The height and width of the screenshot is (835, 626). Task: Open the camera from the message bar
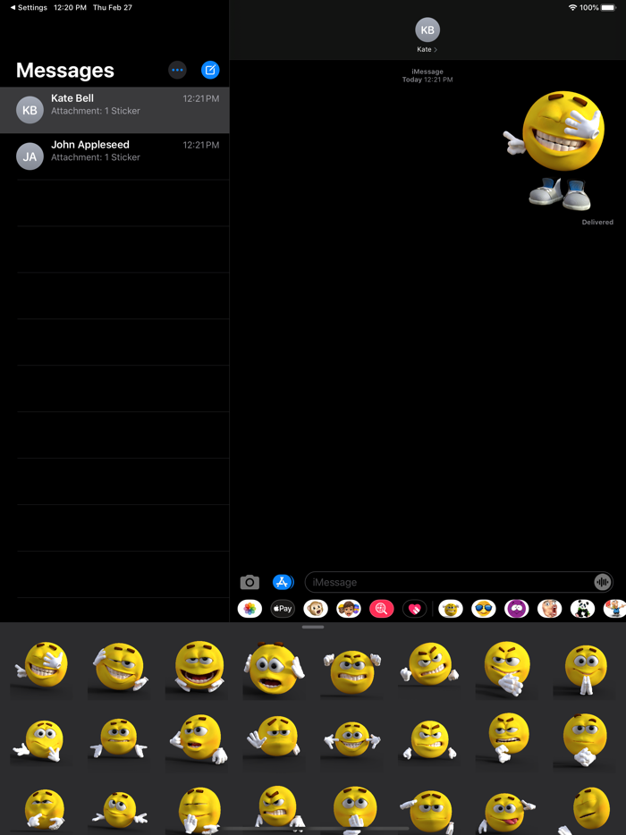pos(250,582)
